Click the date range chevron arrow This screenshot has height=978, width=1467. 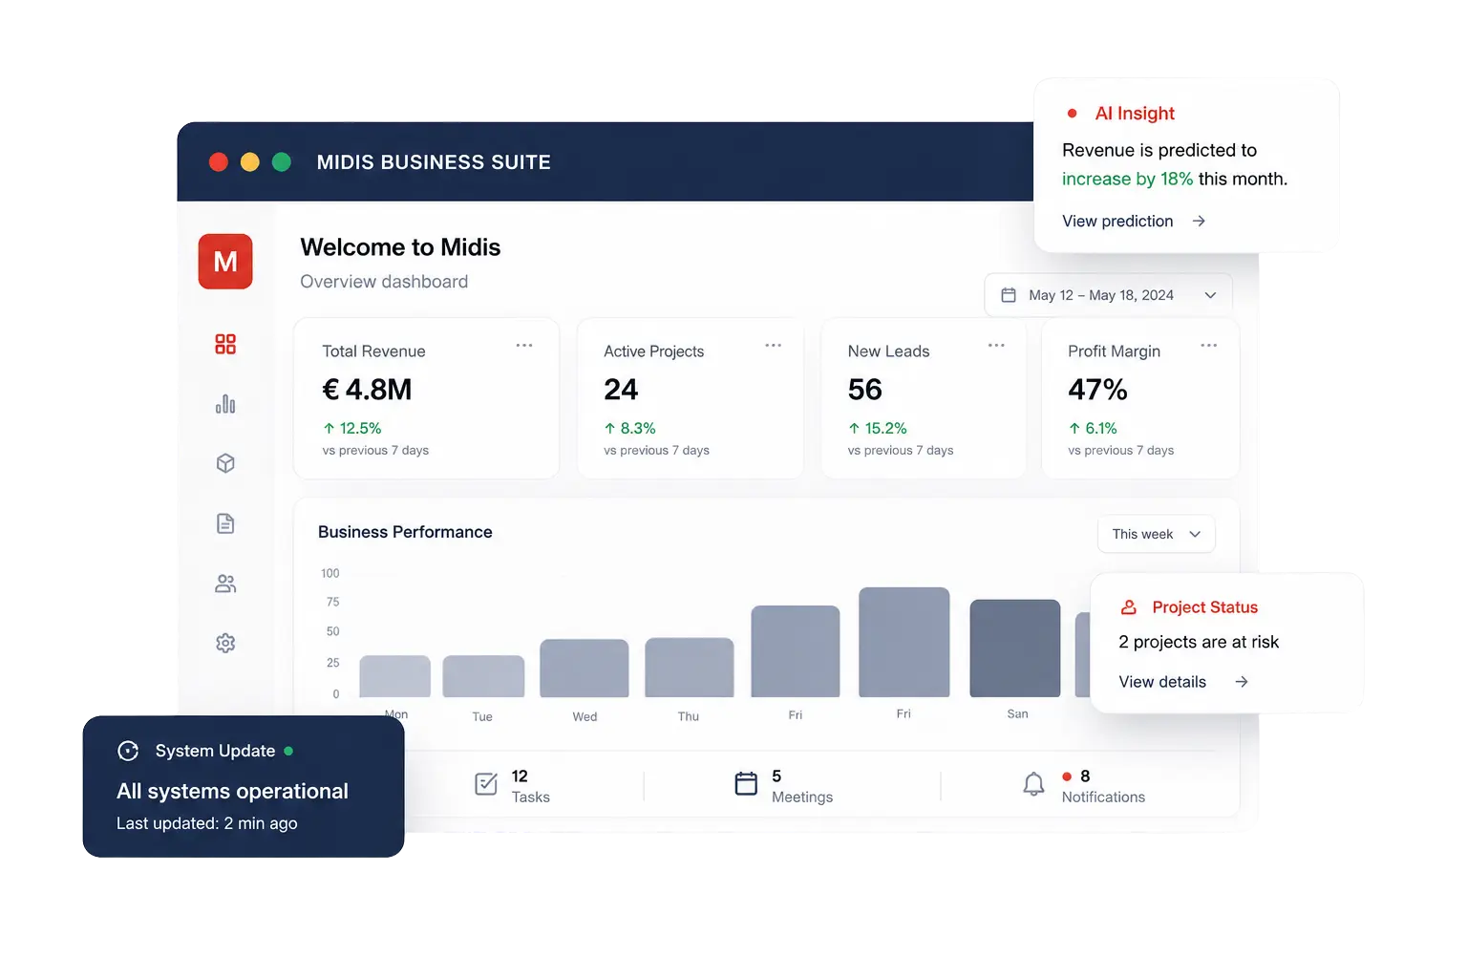tap(1210, 295)
